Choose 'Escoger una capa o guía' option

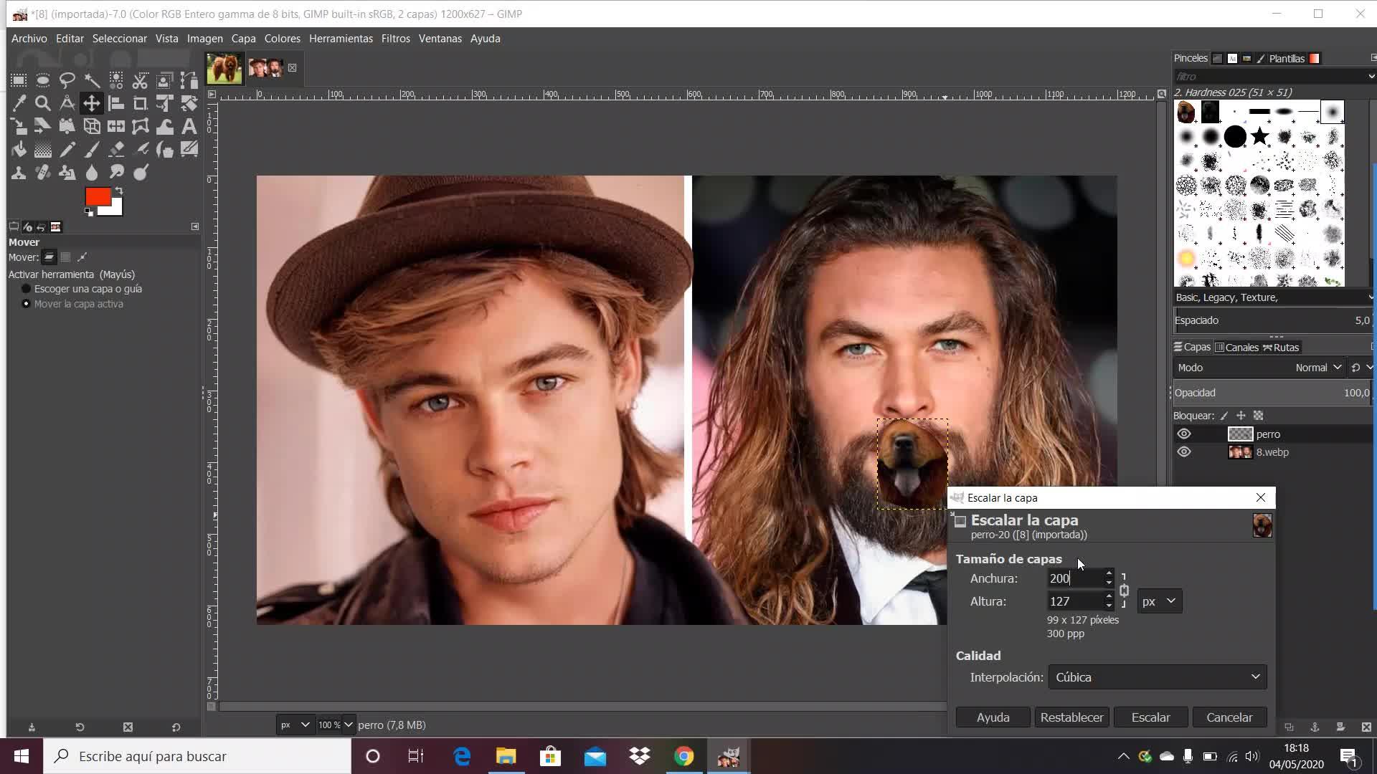pos(27,289)
